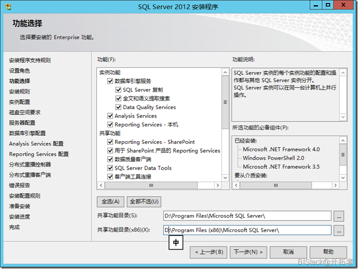358x269 pixels.
Task: Select 分布式重播客户端 step in sidebar
Action: 30,175
